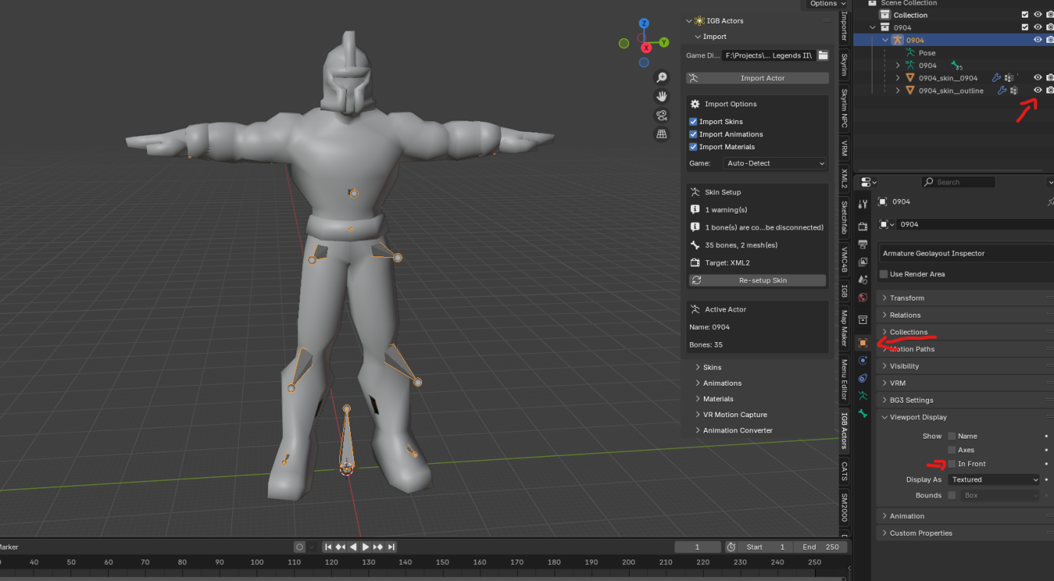Jump to the timeline's last frame
The width and height of the screenshot is (1054, 581).
(391, 547)
